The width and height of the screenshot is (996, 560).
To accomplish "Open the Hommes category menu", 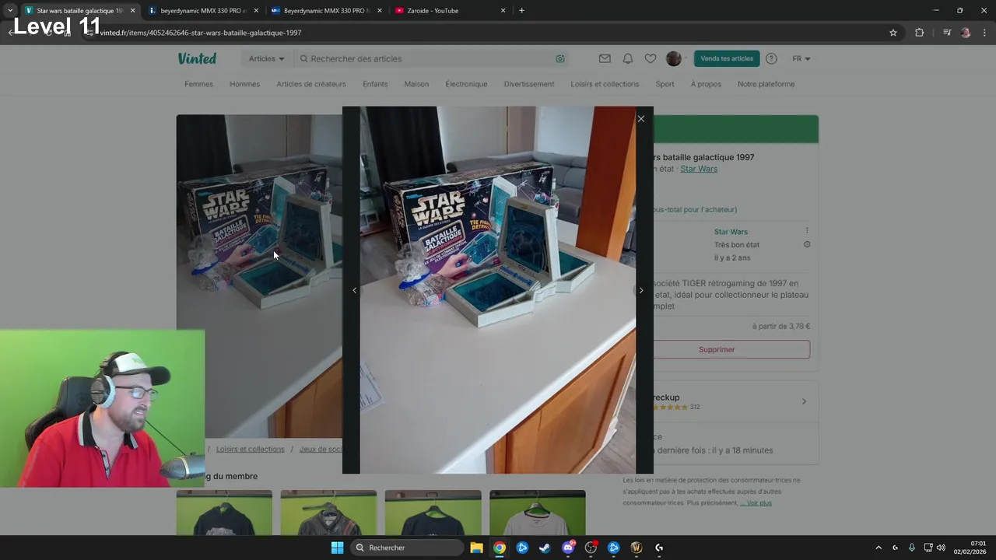I will pyautogui.click(x=244, y=84).
